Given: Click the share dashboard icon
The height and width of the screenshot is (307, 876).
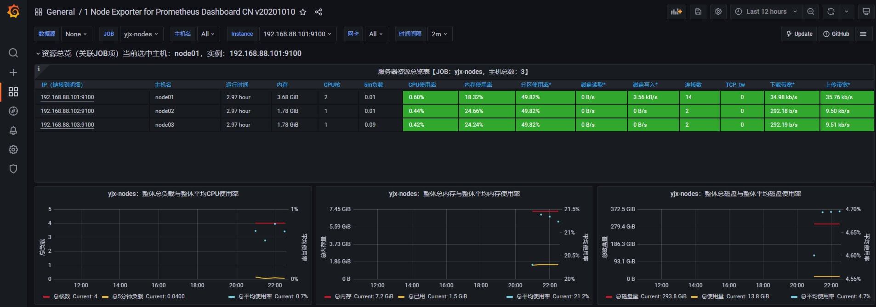Looking at the screenshot, I should coord(319,12).
